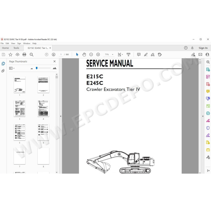Image resolution: width=211 pixels, height=211 pixels.
Task: Select page 6 thumbnail
Action: tap(43, 132)
